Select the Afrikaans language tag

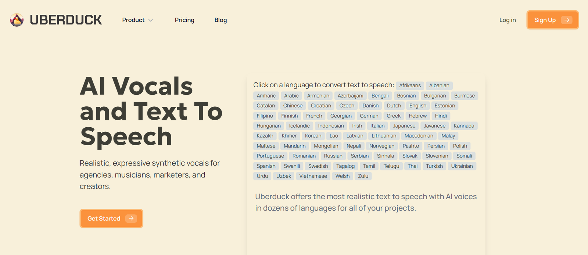pyautogui.click(x=410, y=85)
